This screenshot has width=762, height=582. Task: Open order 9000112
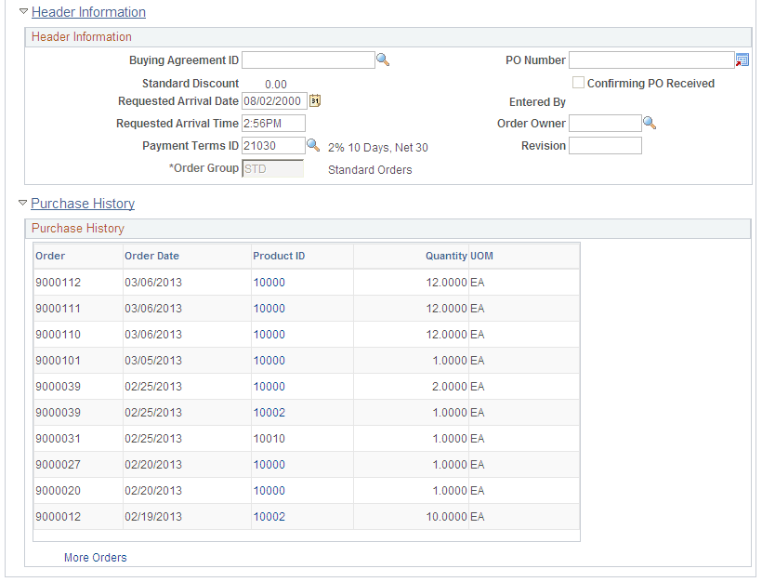[57, 282]
